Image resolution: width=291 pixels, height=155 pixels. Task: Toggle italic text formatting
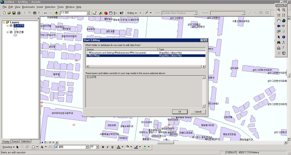pyautogui.click(x=108, y=147)
